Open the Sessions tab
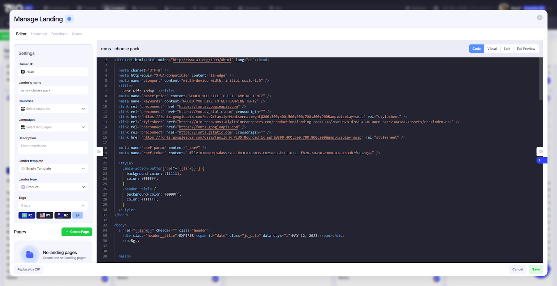 coord(59,34)
